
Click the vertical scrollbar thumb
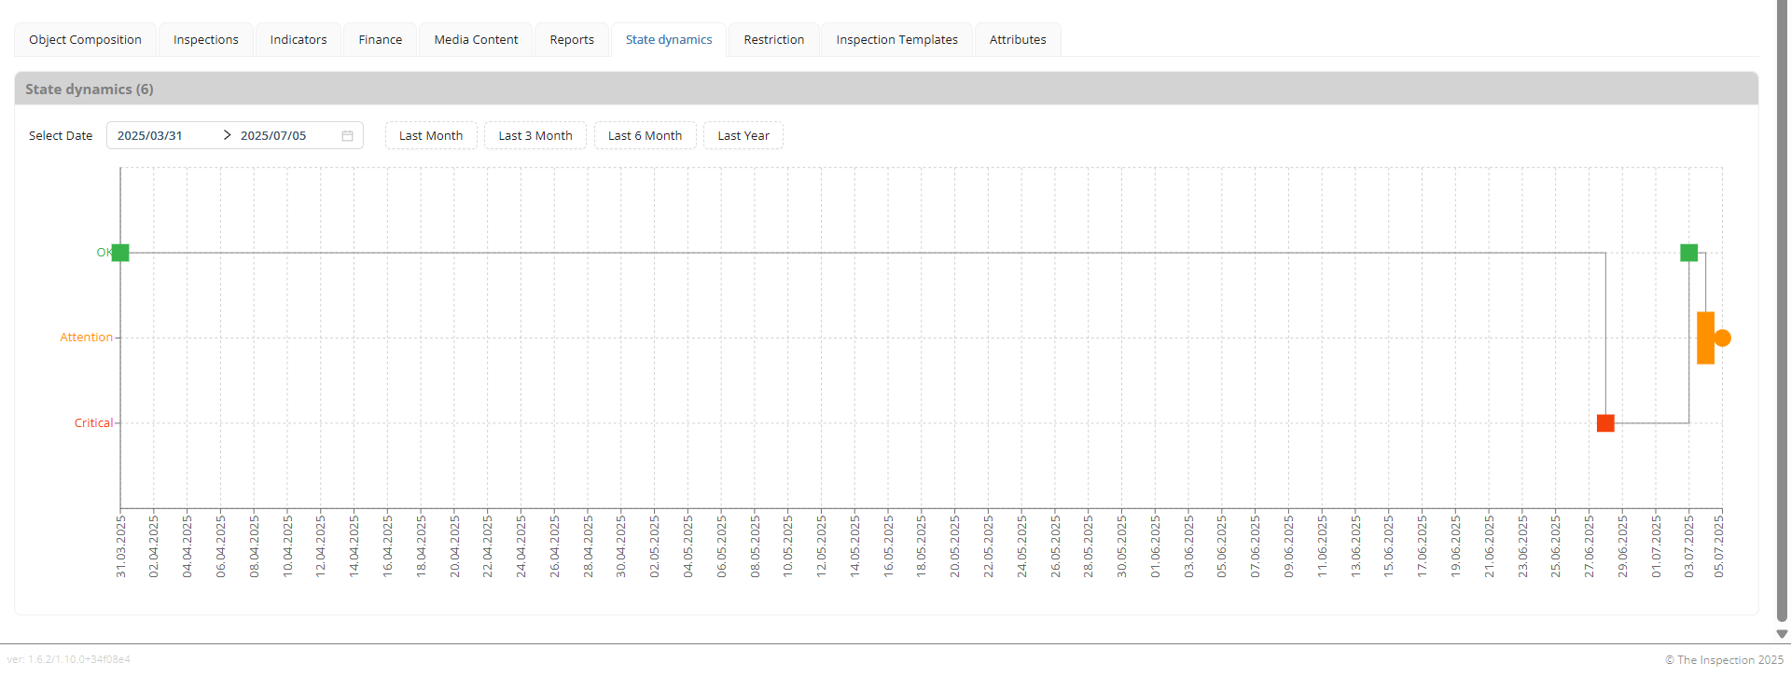point(1782,310)
